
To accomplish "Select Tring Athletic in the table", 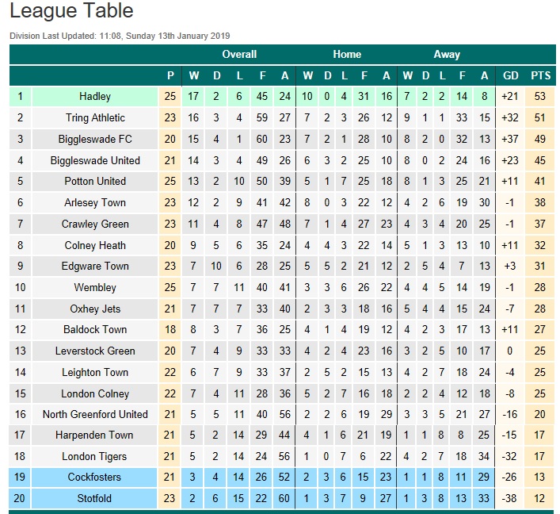I will tap(95, 117).
